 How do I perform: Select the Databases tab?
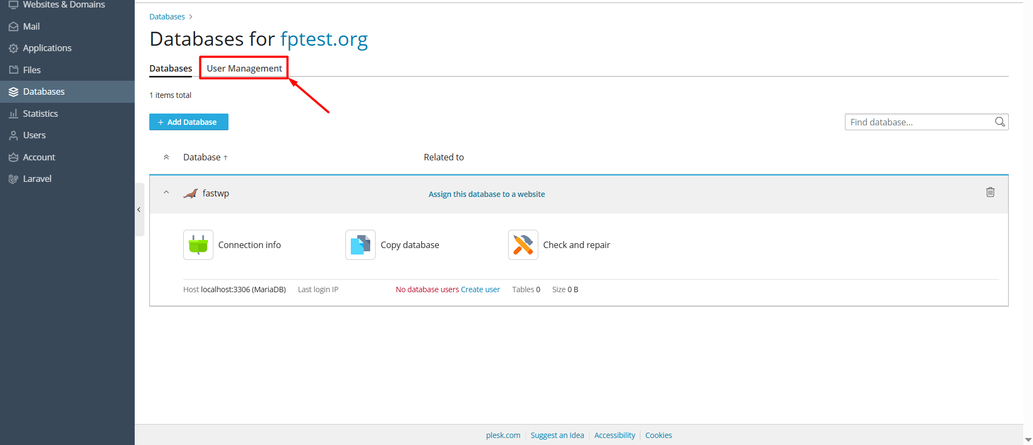point(170,68)
